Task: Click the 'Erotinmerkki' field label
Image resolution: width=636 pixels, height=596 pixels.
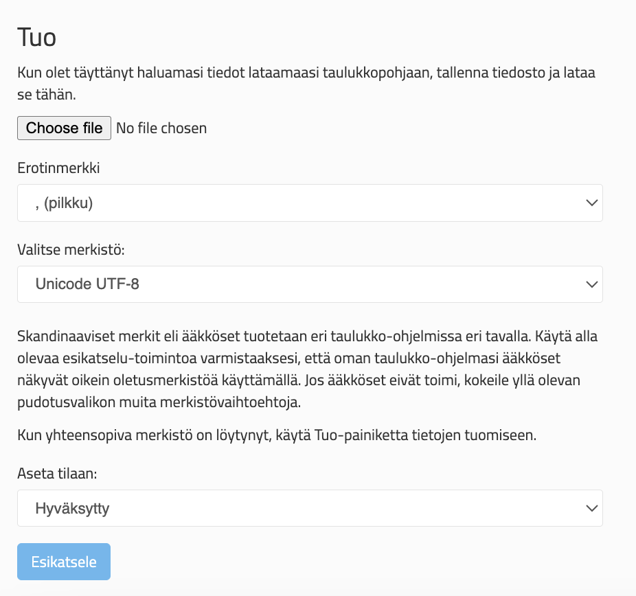Action: pos(58,168)
